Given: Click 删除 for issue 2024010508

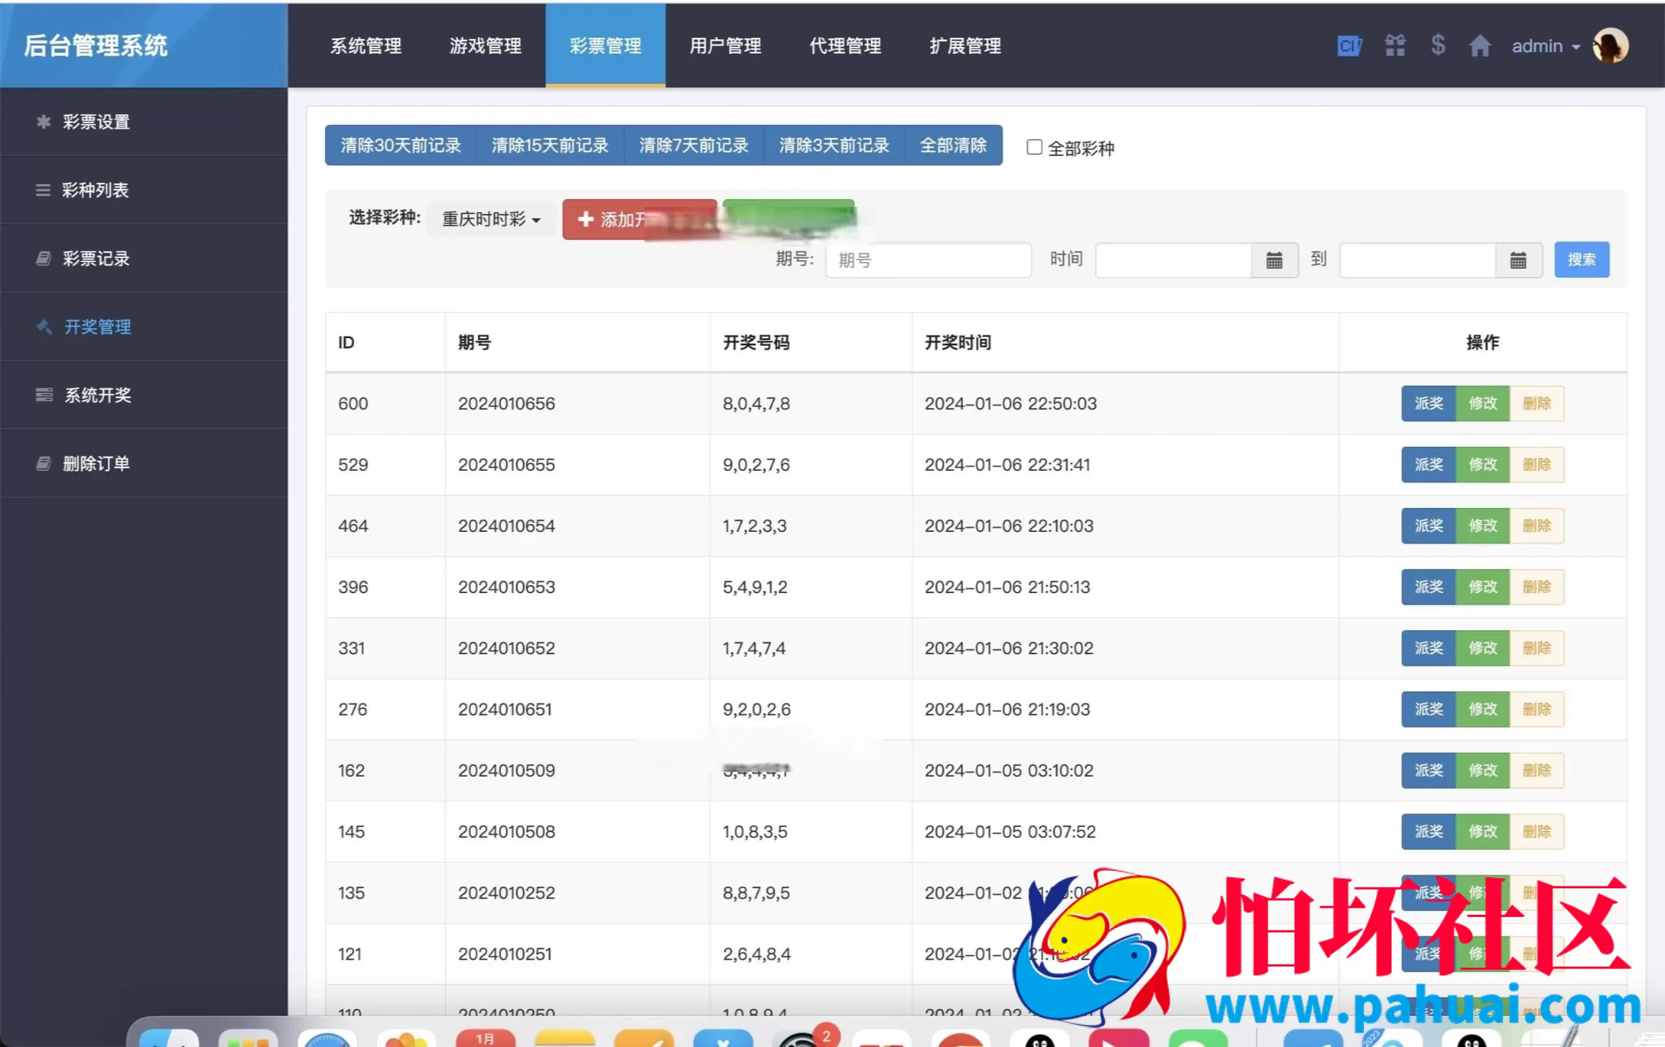Looking at the screenshot, I should point(1536,831).
